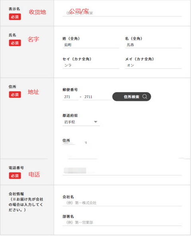Click the 必須 badge under 表示名
191x236 pixels.
click(x=15, y=17)
